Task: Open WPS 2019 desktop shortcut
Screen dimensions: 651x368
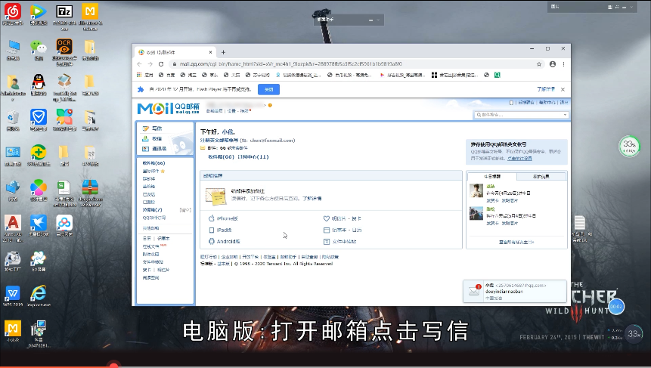Action: point(13,294)
